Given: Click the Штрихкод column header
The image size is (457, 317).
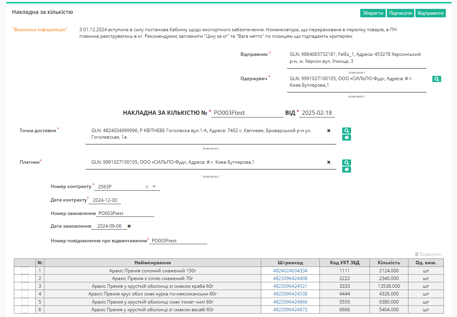Looking at the screenshot, I should (x=290, y=263).
